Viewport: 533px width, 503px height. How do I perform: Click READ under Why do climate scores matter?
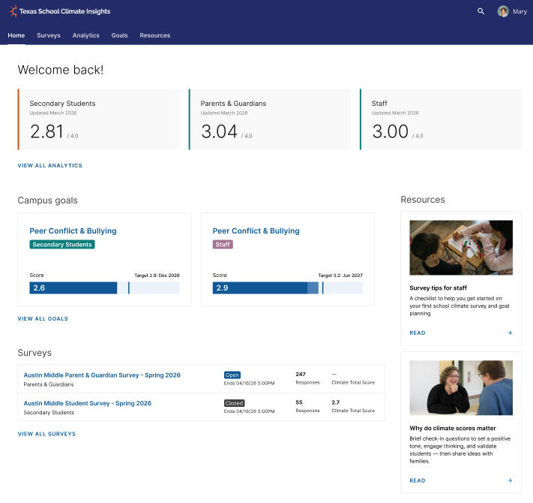coord(418,480)
